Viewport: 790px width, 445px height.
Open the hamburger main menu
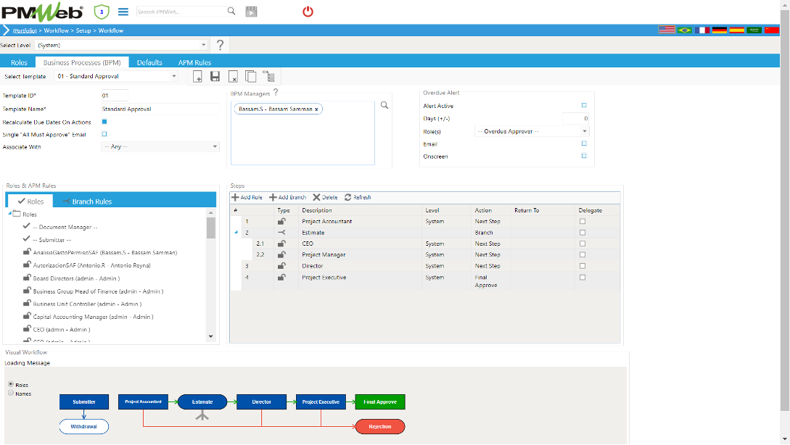(123, 12)
